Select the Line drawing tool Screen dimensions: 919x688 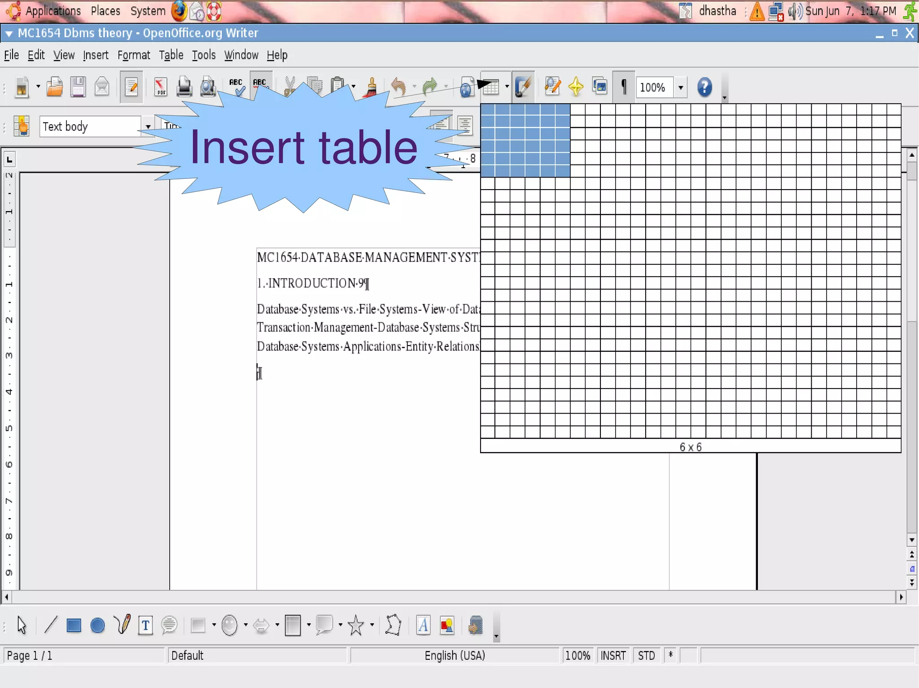(51, 625)
